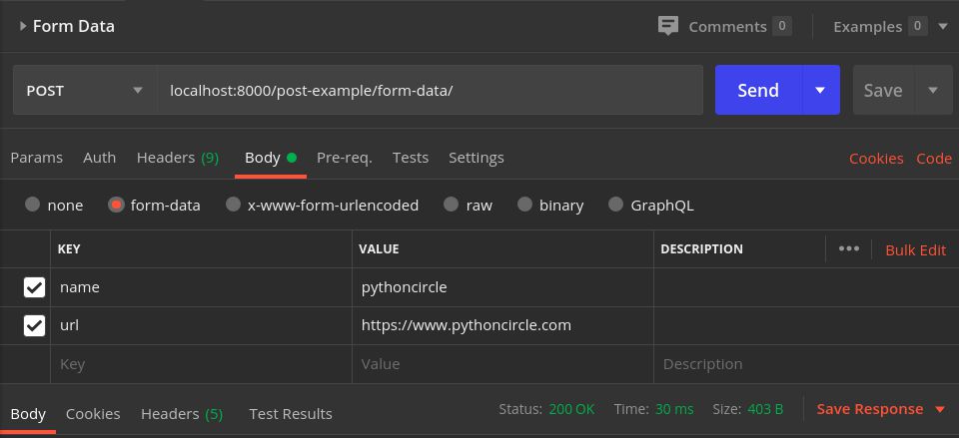Switch to the Tests tab
This screenshot has height=438, width=959.
pyautogui.click(x=411, y=158)
